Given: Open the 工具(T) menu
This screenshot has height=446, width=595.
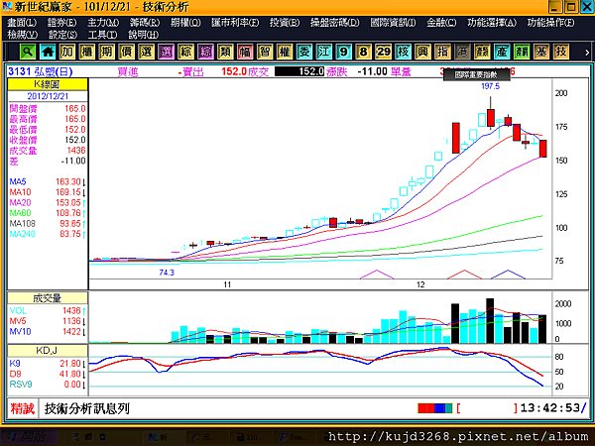Looking at the screenshot, I should [102, 35].
